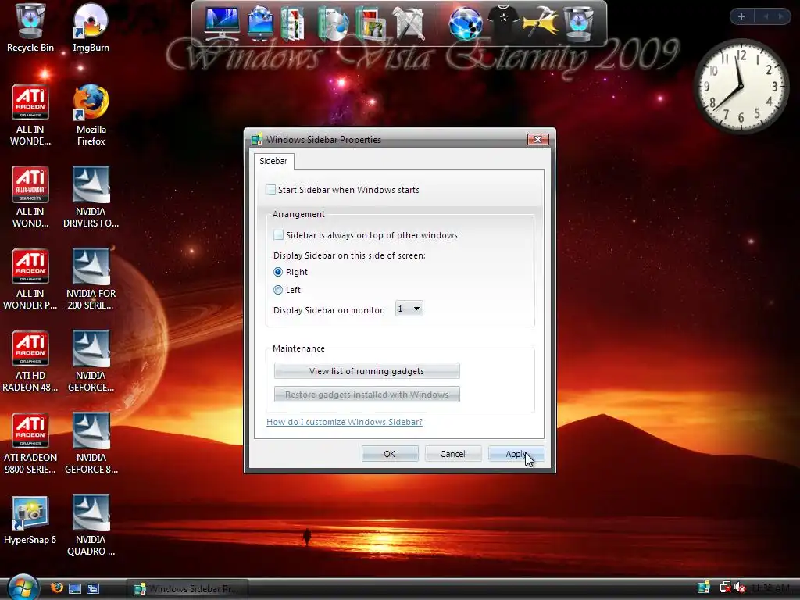Click Firefox in the Quick Launch bar
Image resolution: width=800 pixels, height=600 pixels.
[x=56, y=587]
